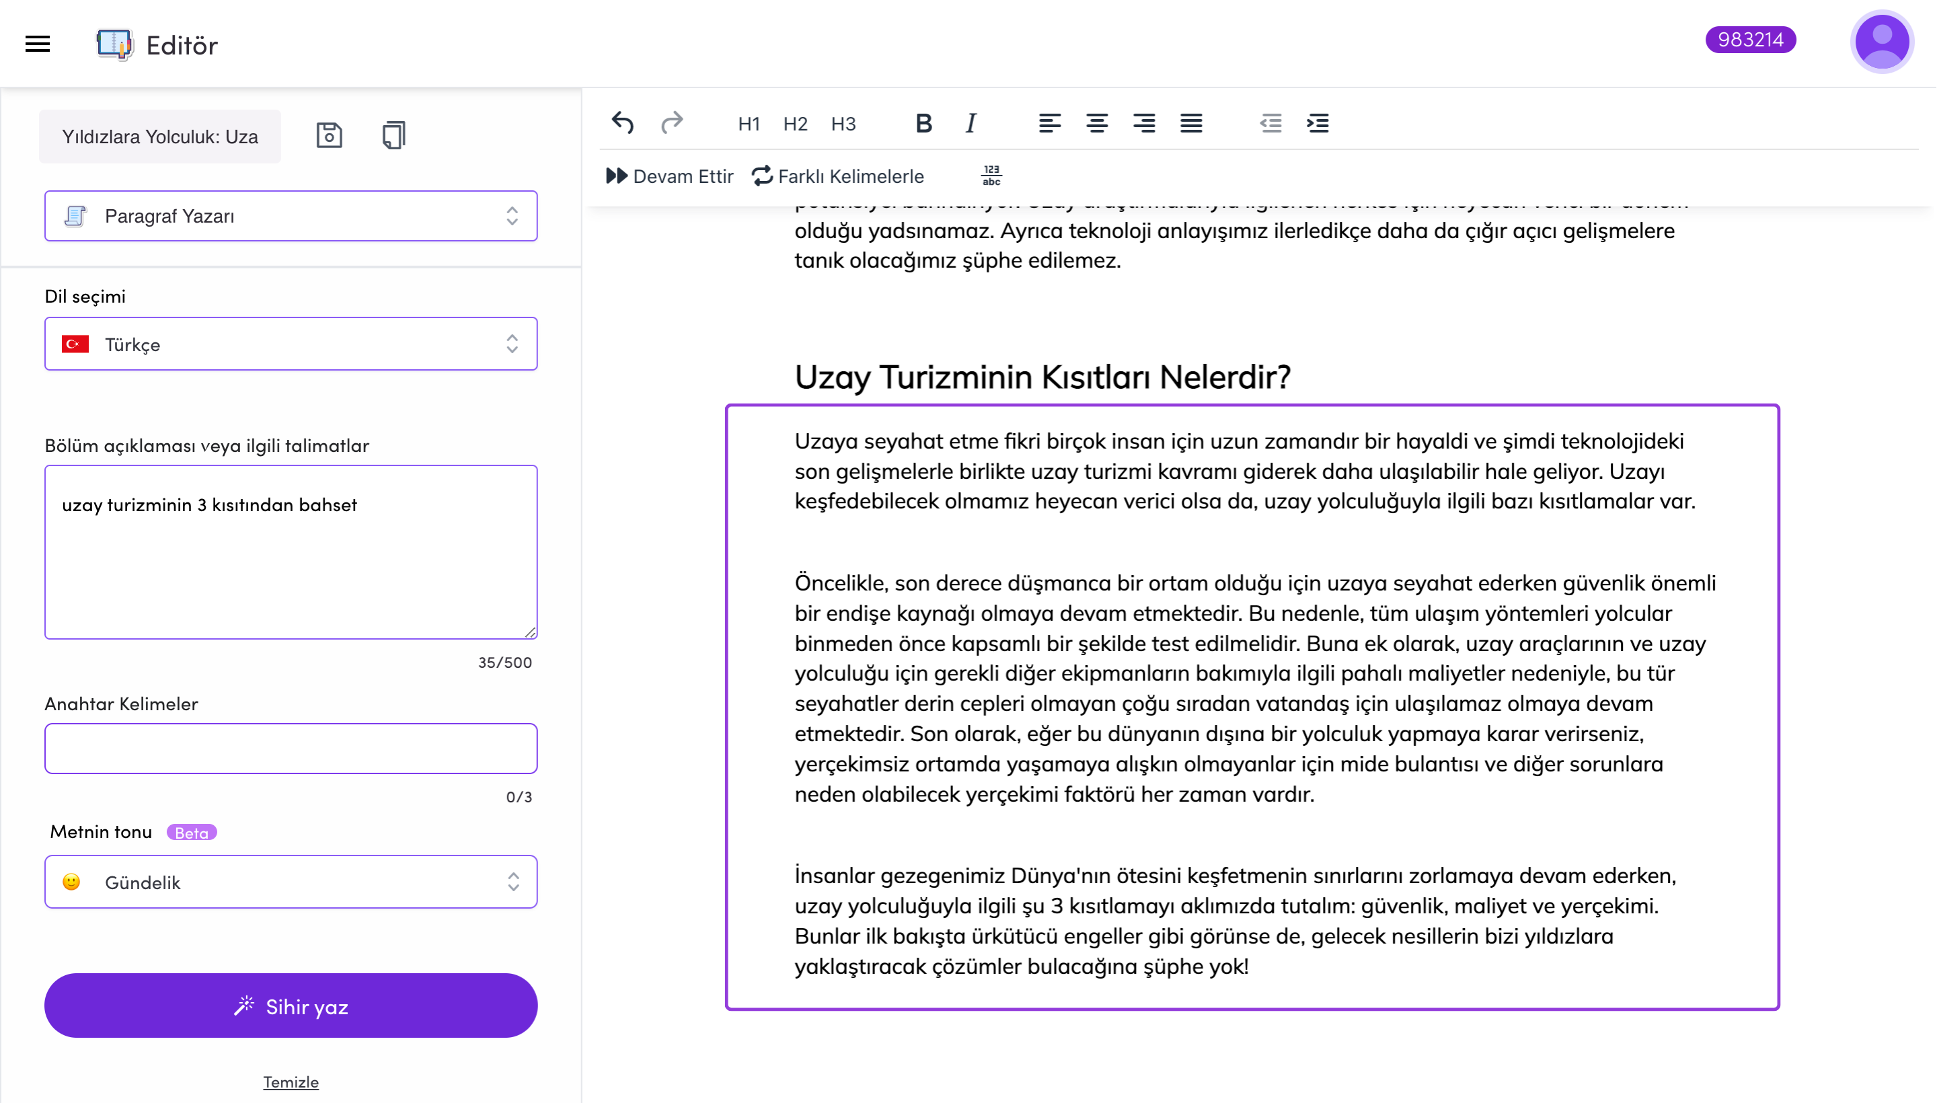Screen dimensions: 1937x1103
Task: Copy the document with the copy icon
Action: [394, 136]
